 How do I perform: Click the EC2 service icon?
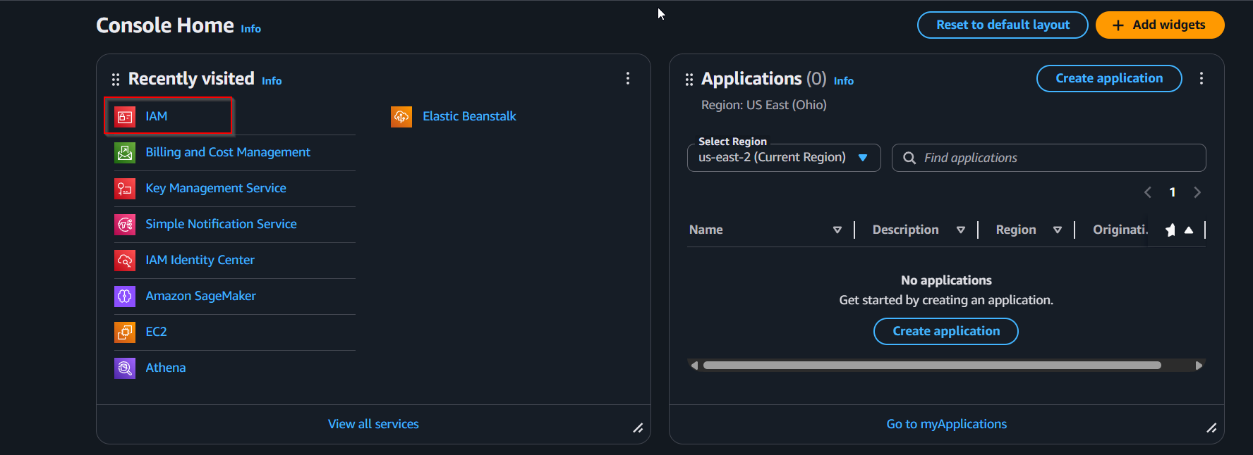pyautogui.click(x=125, y=332)
